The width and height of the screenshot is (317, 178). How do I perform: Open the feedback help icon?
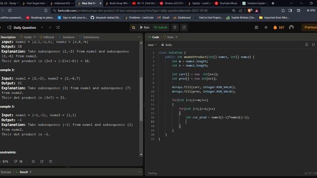point(51,162)
